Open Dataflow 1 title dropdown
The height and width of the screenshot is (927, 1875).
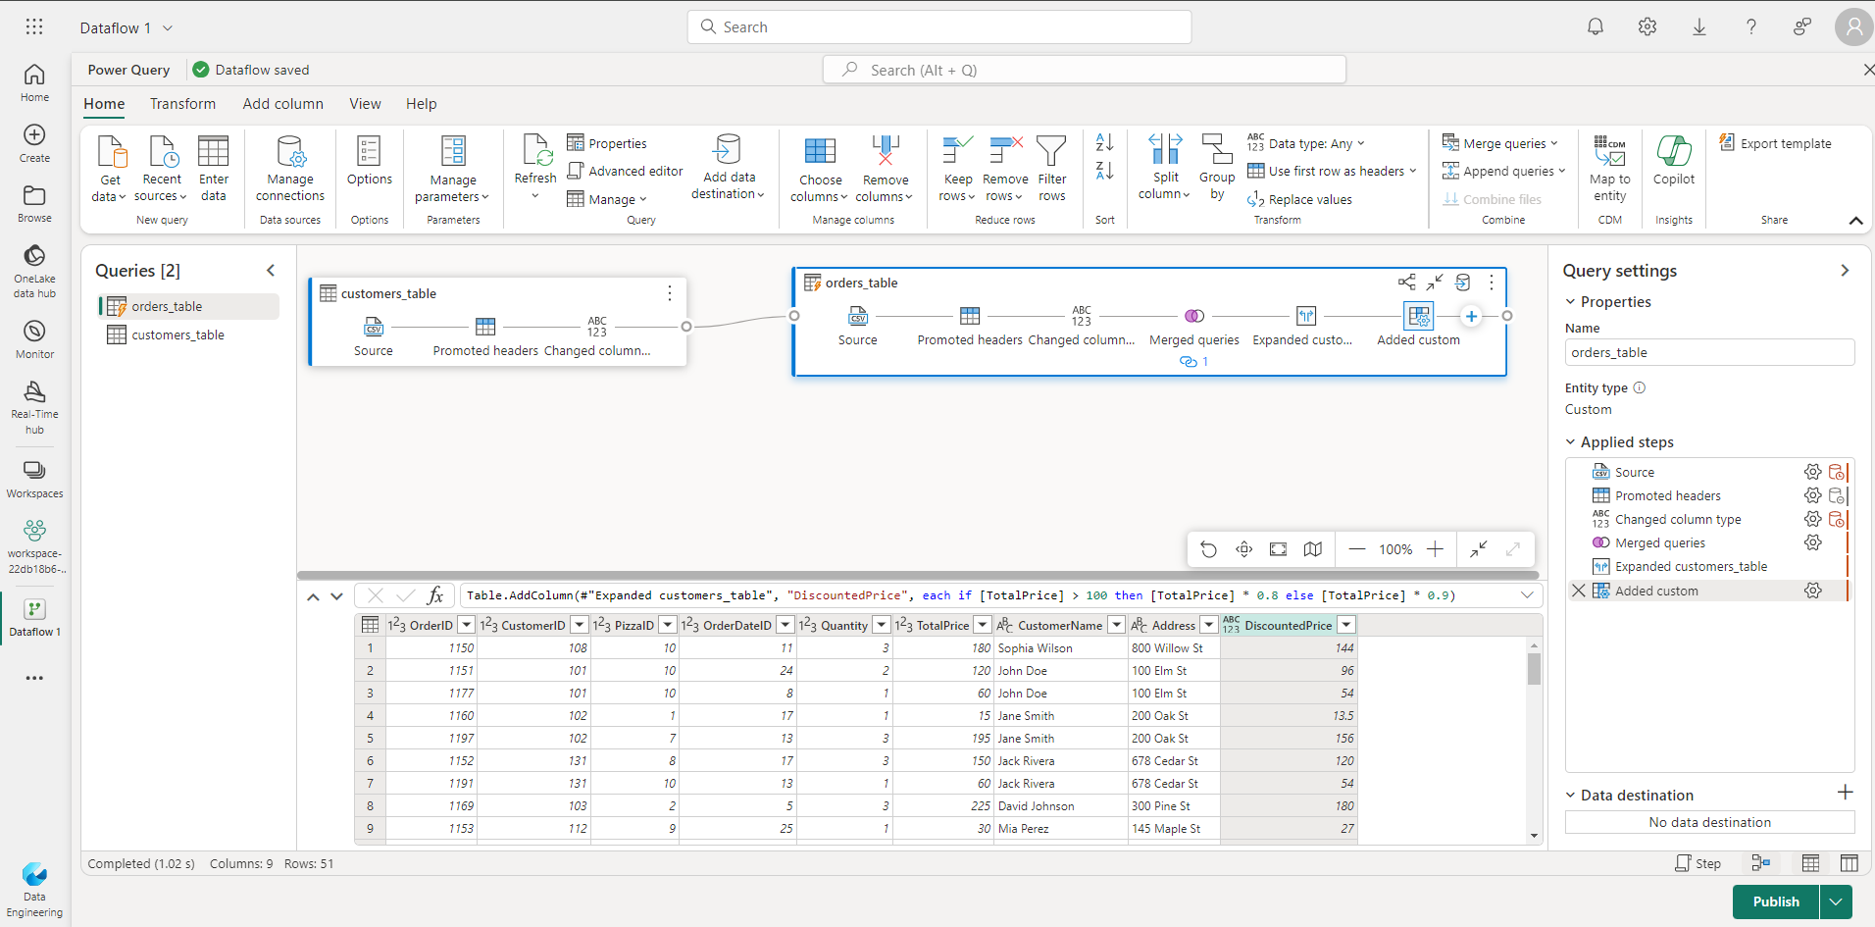coord(168,27)
